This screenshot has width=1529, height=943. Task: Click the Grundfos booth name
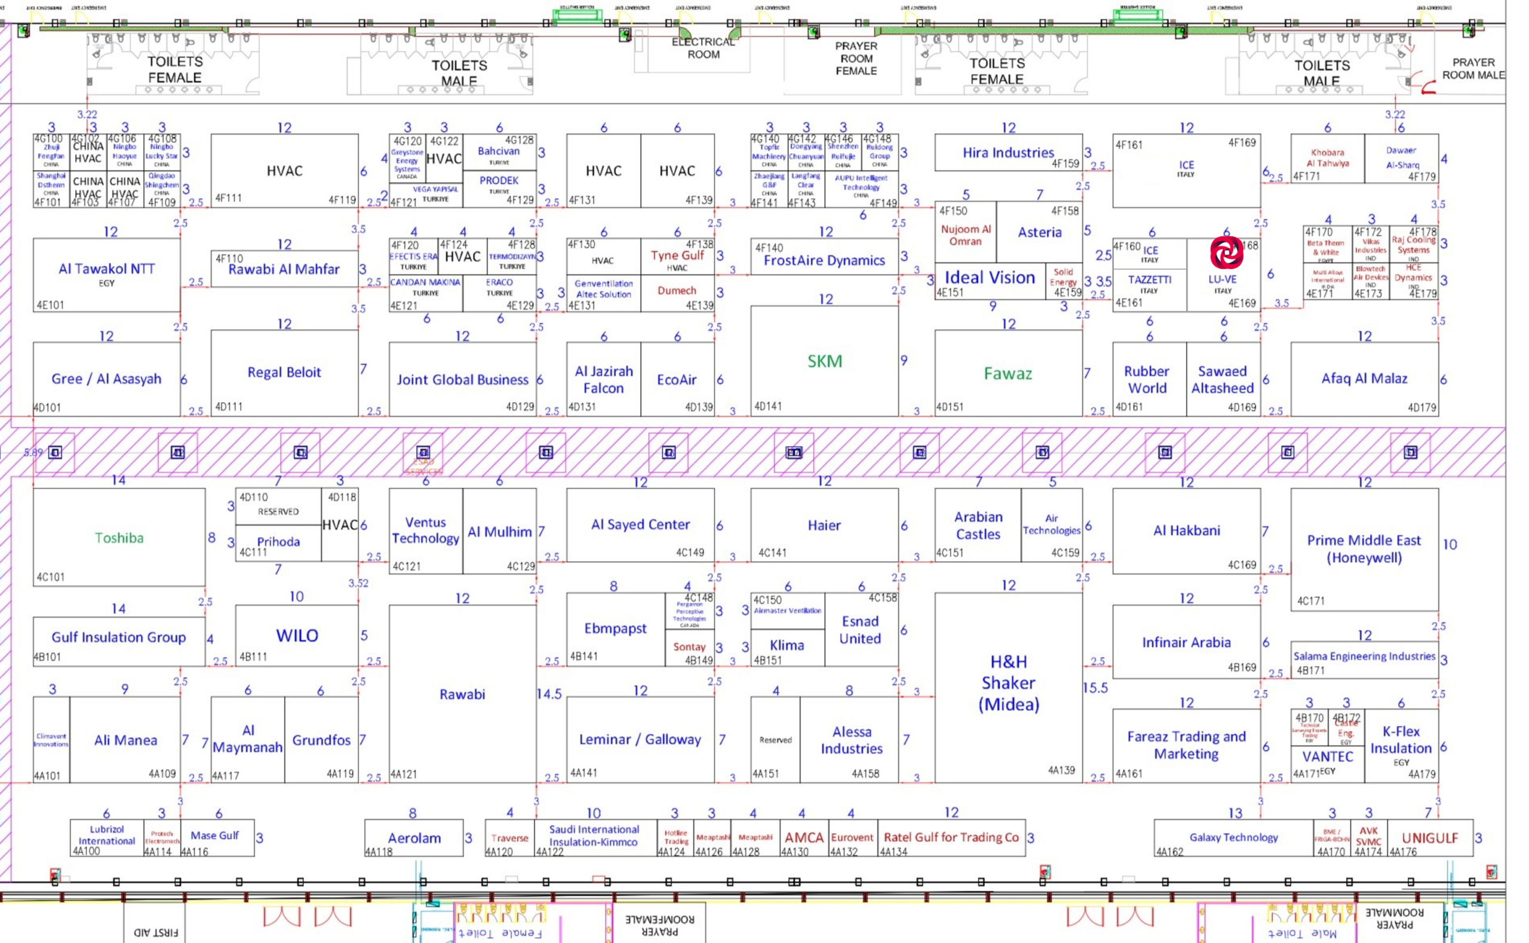[x=321, y=740]
